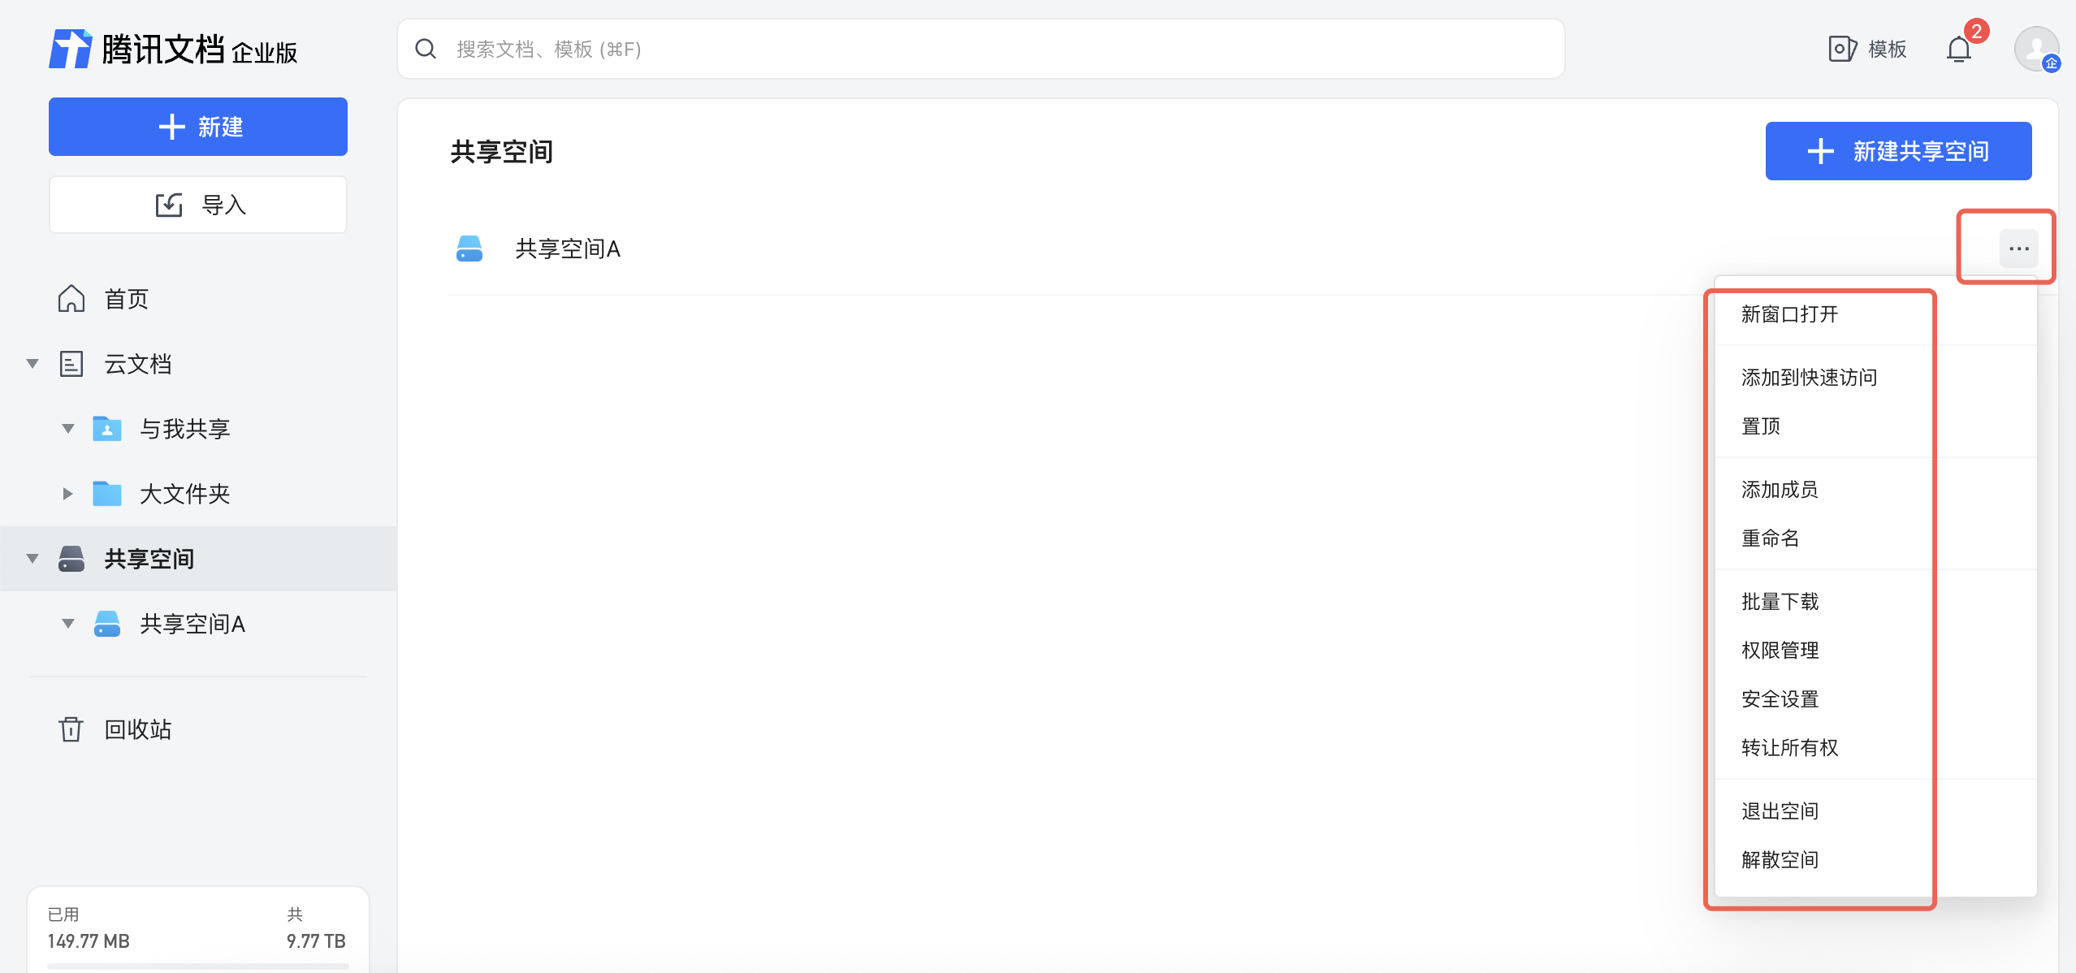
Task: Expand the 大文件夹 folder
Action: pos(68,494)
